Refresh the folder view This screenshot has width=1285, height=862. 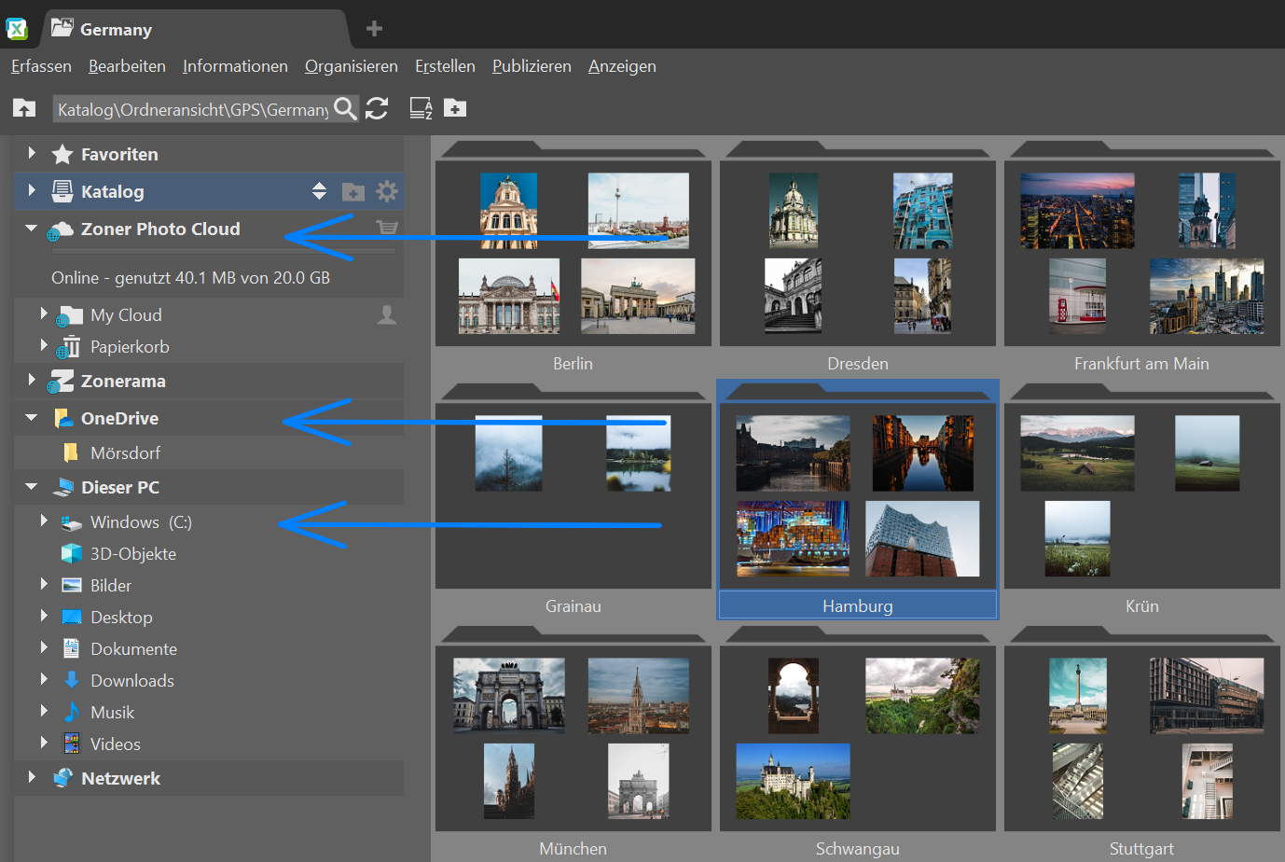coord(377,108)
